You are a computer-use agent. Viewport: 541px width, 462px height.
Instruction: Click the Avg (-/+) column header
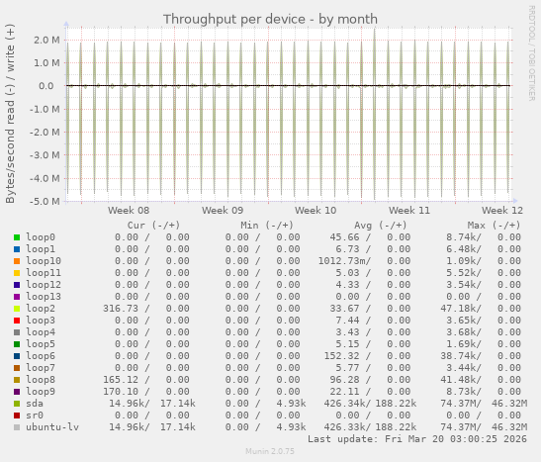coord(381,226)
